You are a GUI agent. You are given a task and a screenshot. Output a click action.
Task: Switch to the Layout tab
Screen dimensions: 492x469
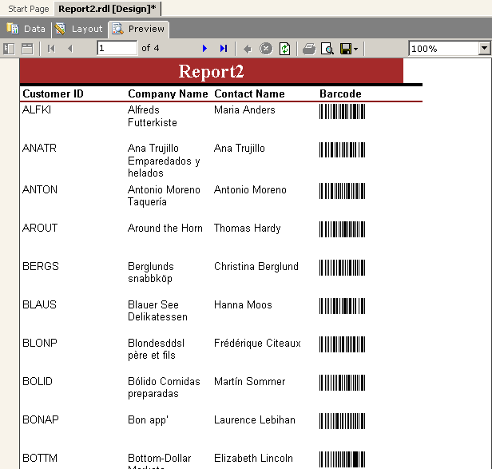(79, 29)
